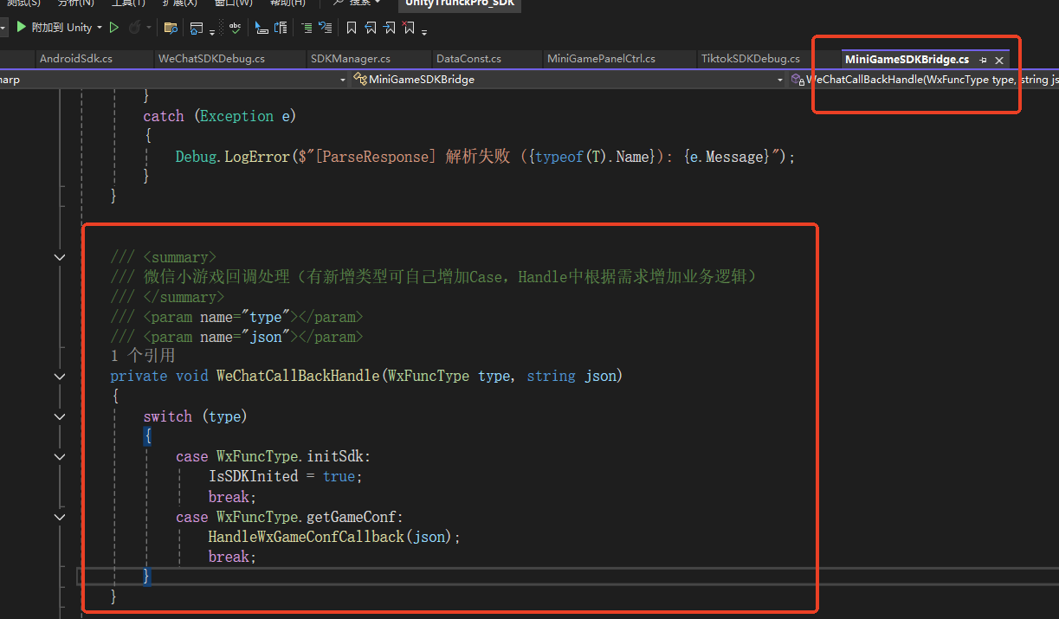Toggle bookmark on the current line
Viewport: 1059px width, 619px height.
(351, 28)
